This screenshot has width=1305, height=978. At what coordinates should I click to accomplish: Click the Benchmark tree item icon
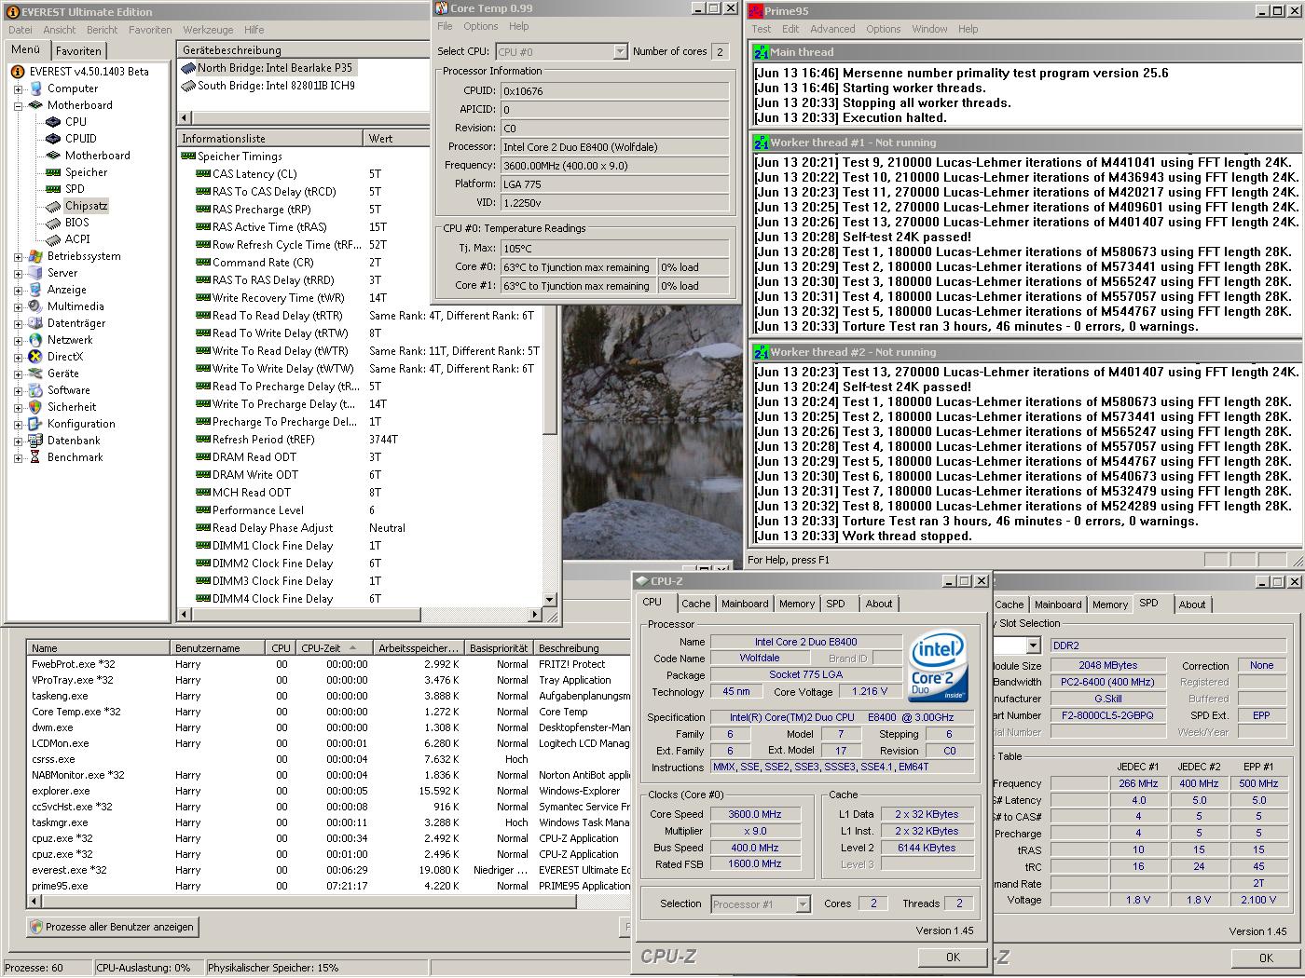(34, 457)
